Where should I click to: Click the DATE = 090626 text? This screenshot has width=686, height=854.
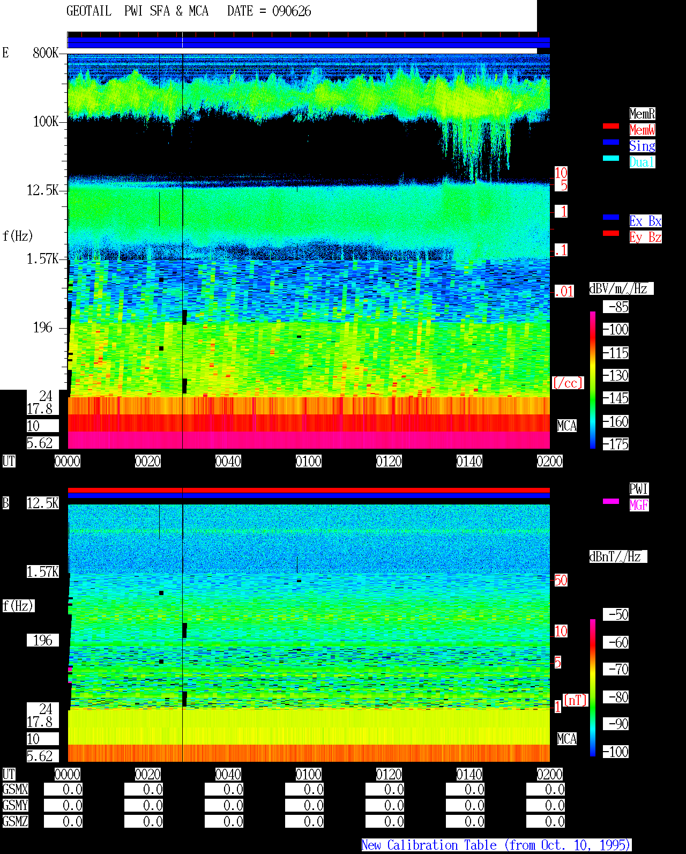pos(269,11)
